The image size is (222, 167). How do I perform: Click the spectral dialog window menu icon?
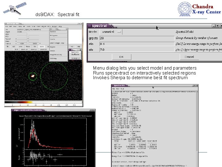[x=90, y=26]
